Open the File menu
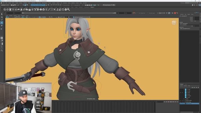 tap(3, 3)
